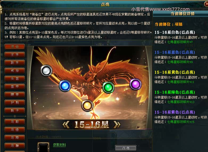Switch to the 头盔 slot
Image resolution: width=208 pixels, height=152 pixels.
point(15,79)
